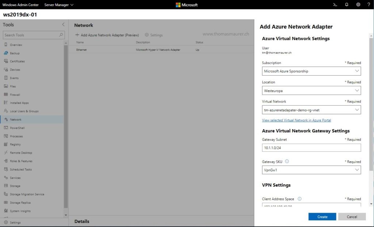
Task: Click the Gateway Subnet input field
Action: 311,148
